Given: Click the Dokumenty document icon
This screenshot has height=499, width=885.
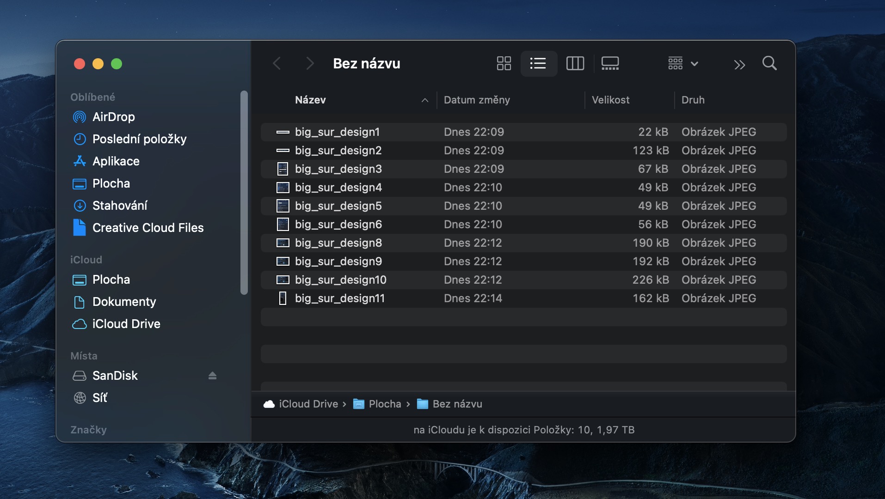Looking at the screenshot, I should coord(80,302).
